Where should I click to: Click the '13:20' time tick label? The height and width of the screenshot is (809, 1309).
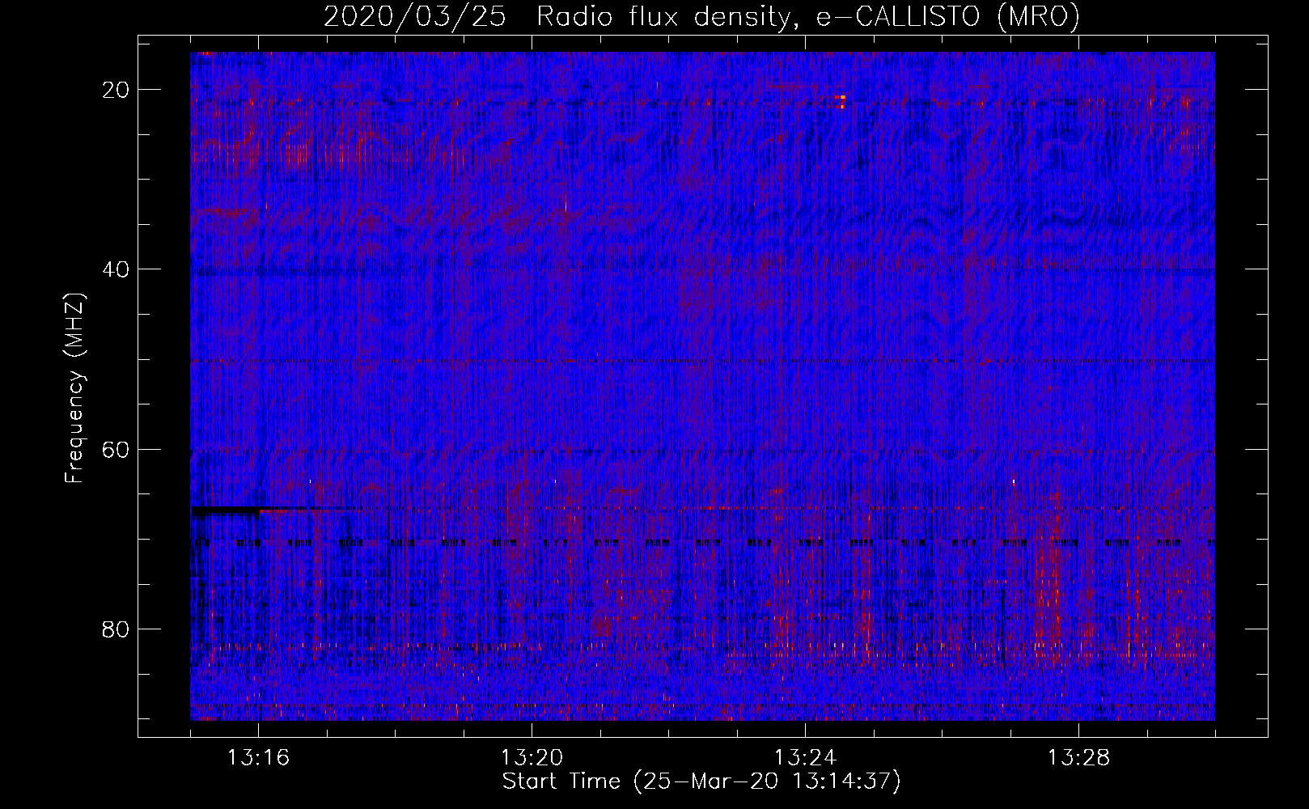[532, 758]
